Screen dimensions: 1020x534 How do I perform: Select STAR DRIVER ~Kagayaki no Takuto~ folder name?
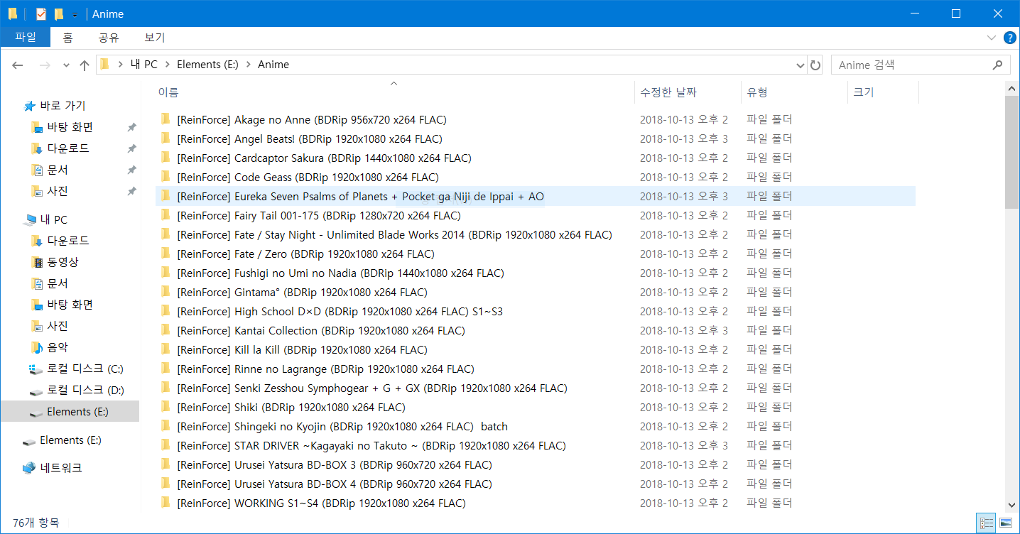pyautogui.click(x=371, y=445)
